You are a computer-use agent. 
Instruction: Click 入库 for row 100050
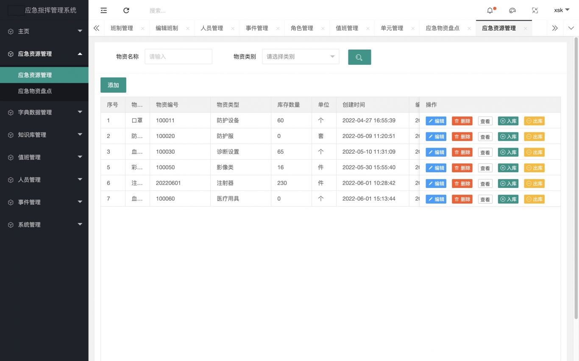pyautogui.click(x=508, y=168)
